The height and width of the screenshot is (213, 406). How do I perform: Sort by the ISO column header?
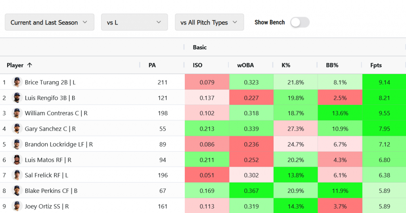point(197,65)
